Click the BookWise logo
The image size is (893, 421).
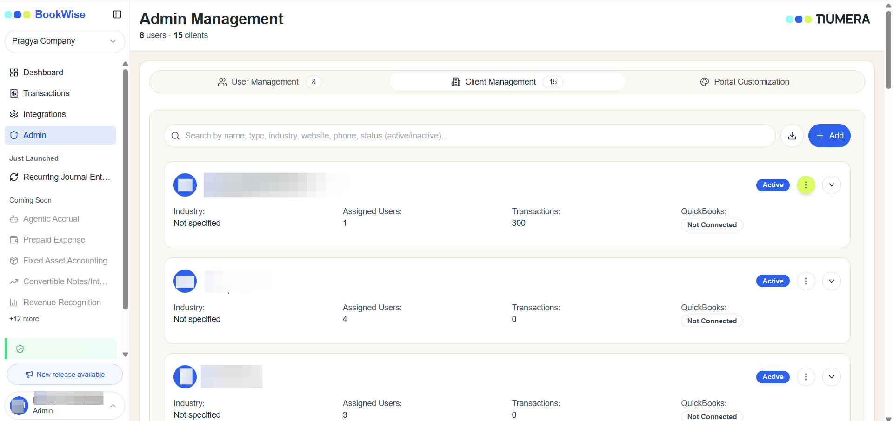pos(45,14)
